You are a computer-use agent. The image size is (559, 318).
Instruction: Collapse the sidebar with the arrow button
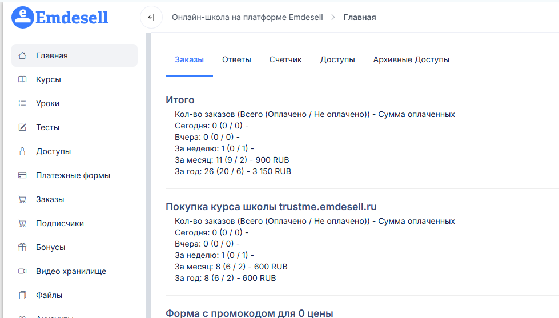coord(151,17)
